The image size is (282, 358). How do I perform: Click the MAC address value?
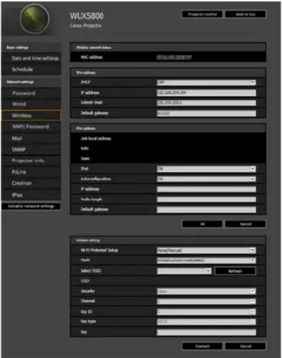174,57
